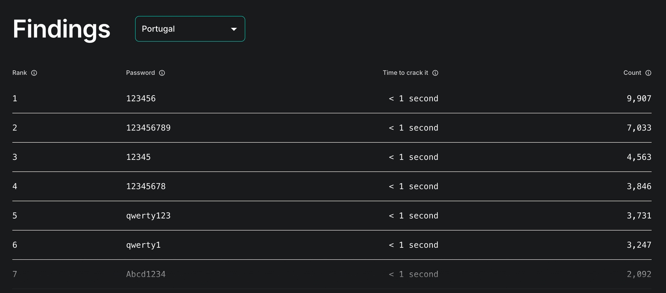Click the qwerty1 password entry

143,245
